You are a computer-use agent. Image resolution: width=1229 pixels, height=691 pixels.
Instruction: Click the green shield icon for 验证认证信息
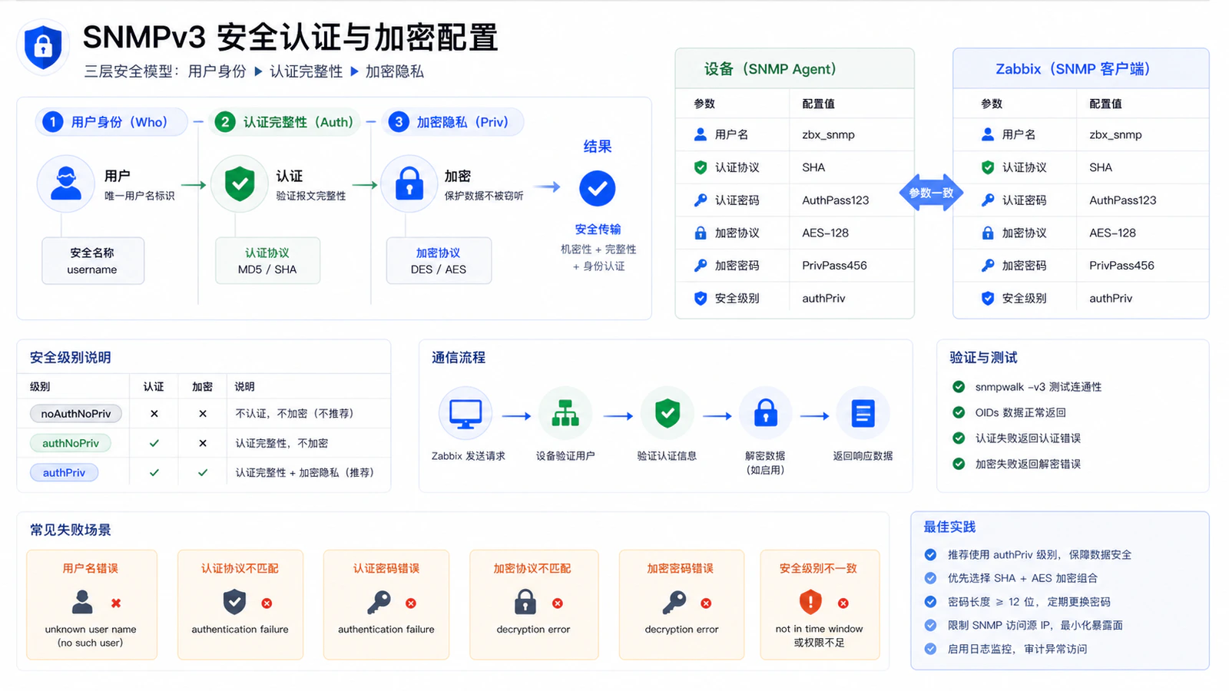click(667, 414)
